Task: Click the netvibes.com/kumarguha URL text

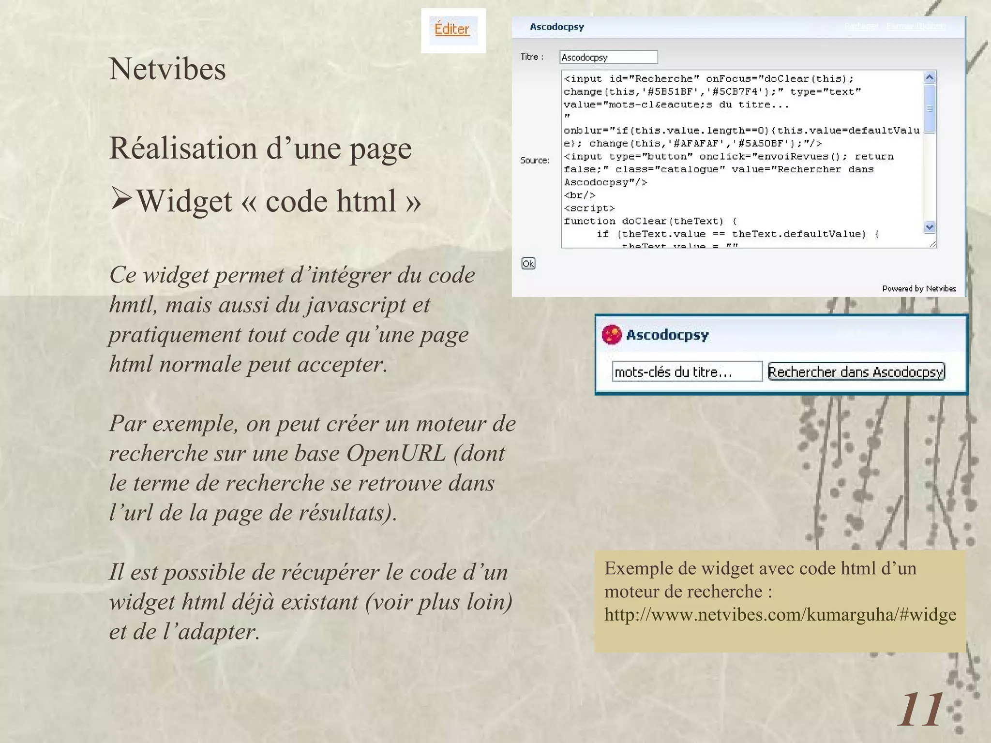Action: pyautogui.click(x=780, y=614)
